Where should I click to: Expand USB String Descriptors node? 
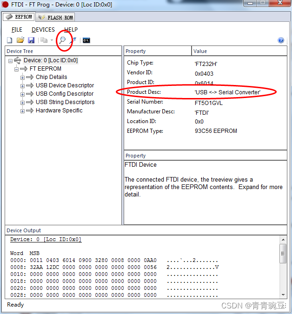click(22, 103)
